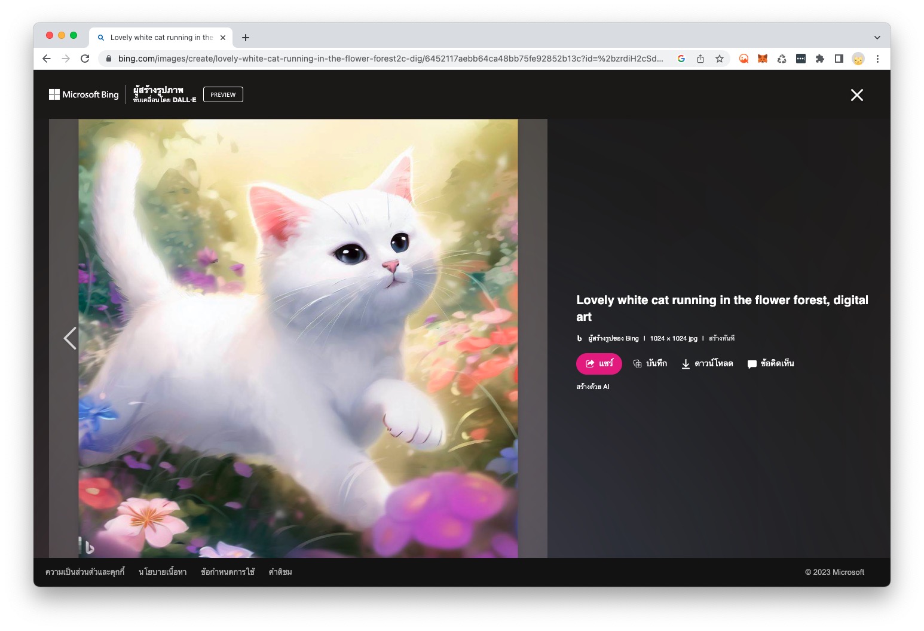Open the feedback (ข้อคิดเห็น) option

(x=770, y=363)
